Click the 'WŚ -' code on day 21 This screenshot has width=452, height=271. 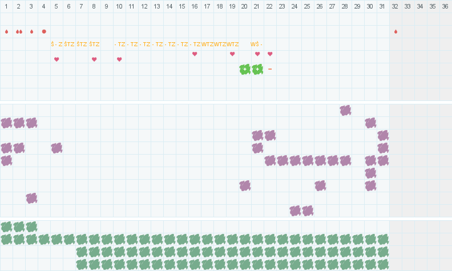click(x=256, y=44)
